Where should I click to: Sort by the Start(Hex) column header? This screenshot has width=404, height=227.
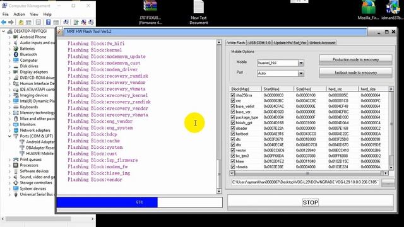click(x=278, y=89)
